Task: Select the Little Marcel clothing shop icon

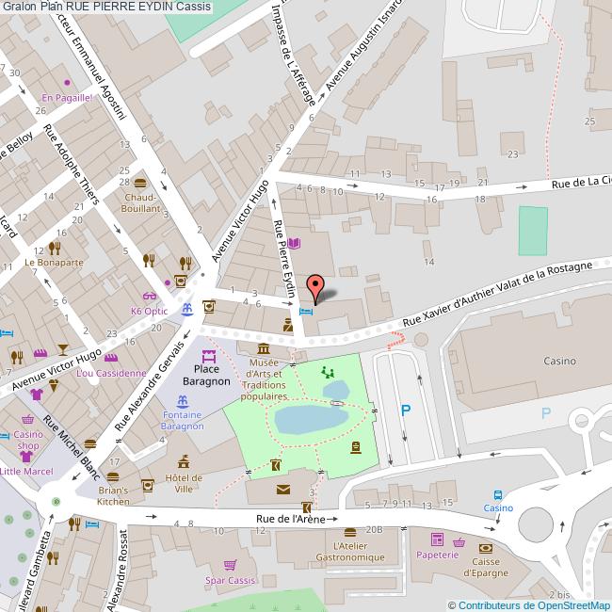Action: 24,457
